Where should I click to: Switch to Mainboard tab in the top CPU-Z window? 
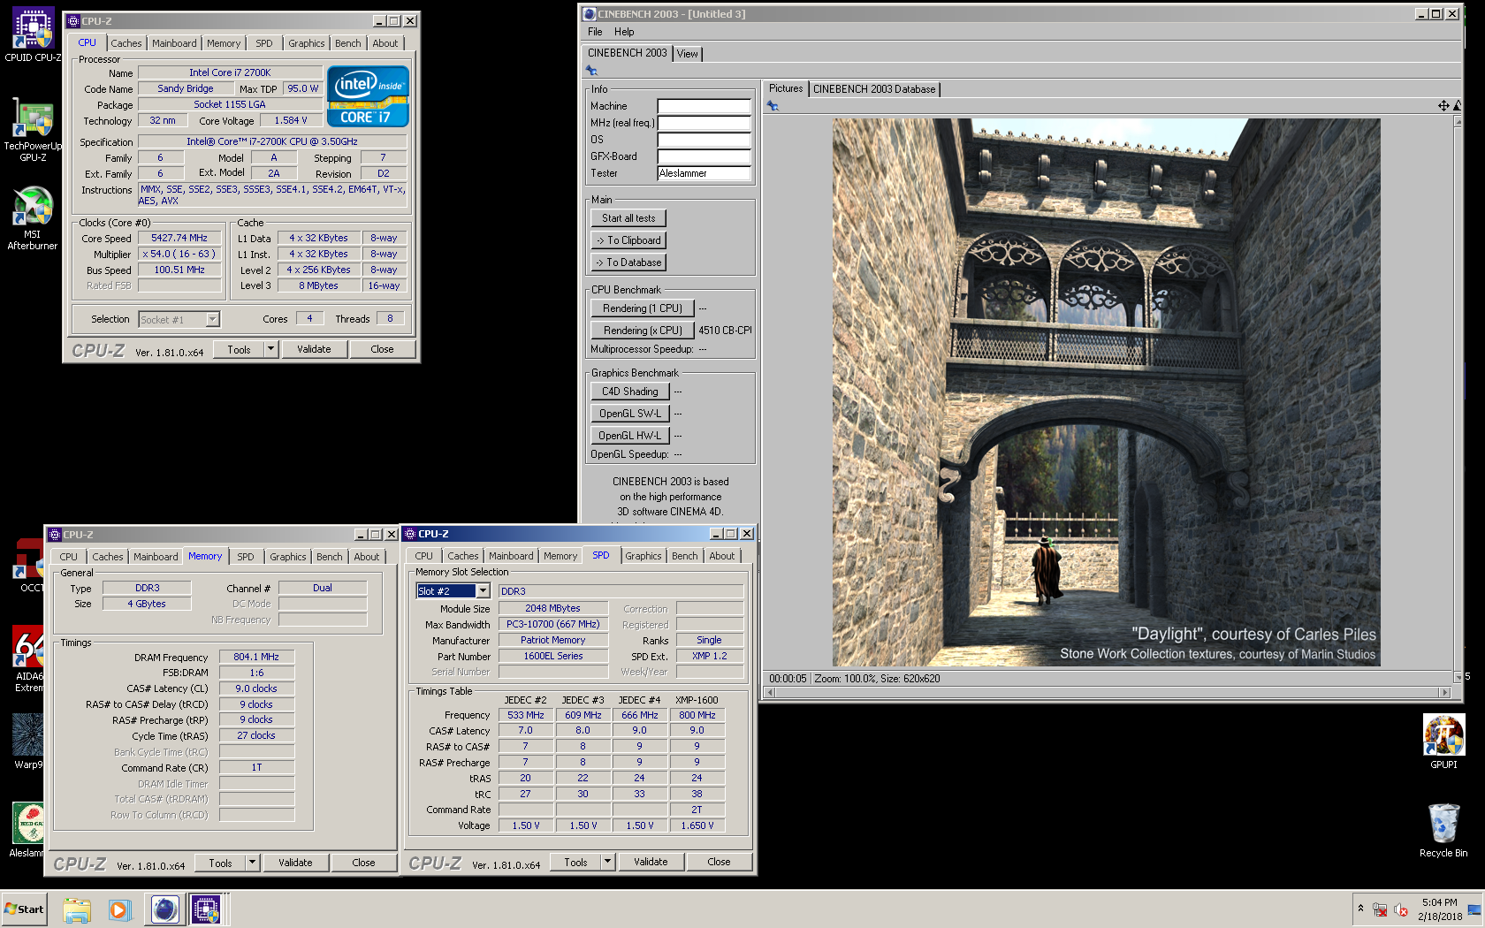click(x=174, y=43)
